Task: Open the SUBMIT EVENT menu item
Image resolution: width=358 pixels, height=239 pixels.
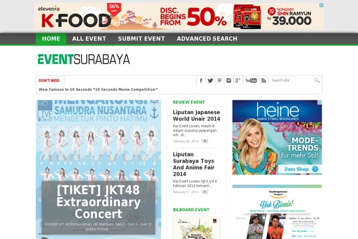Action: pos(141,39)
